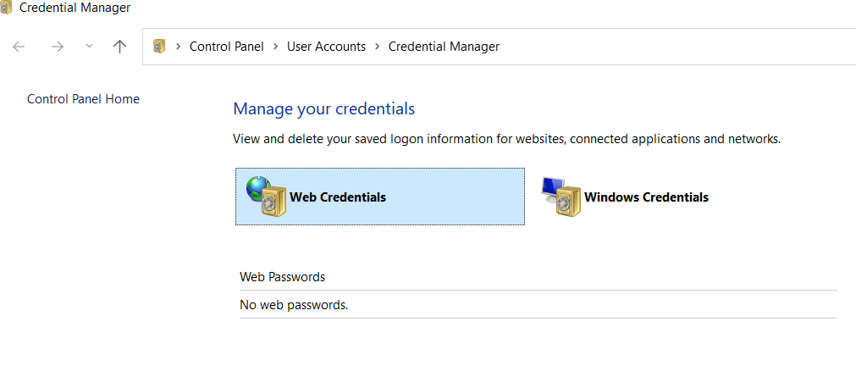
Task: Click the Forward navigation arrow
Action: click(58, 47)
